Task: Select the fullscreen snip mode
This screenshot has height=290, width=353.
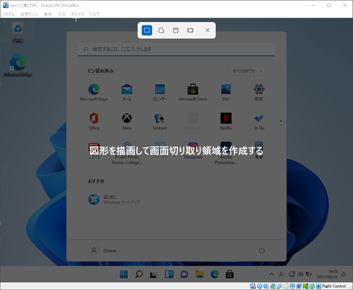Action: (x=190, y=30)
